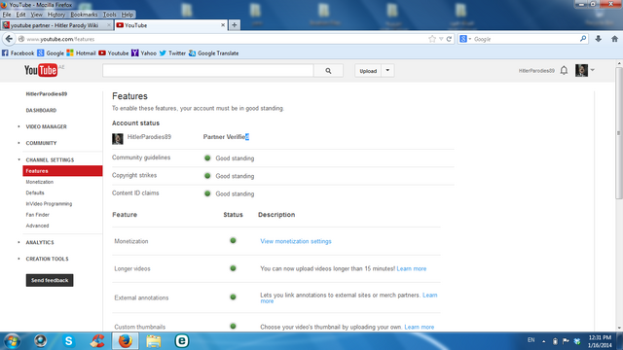Open the search engine selector dropdown
This screenshot has width=623, height=350.
pyautogui.click(x=465, y=39)
